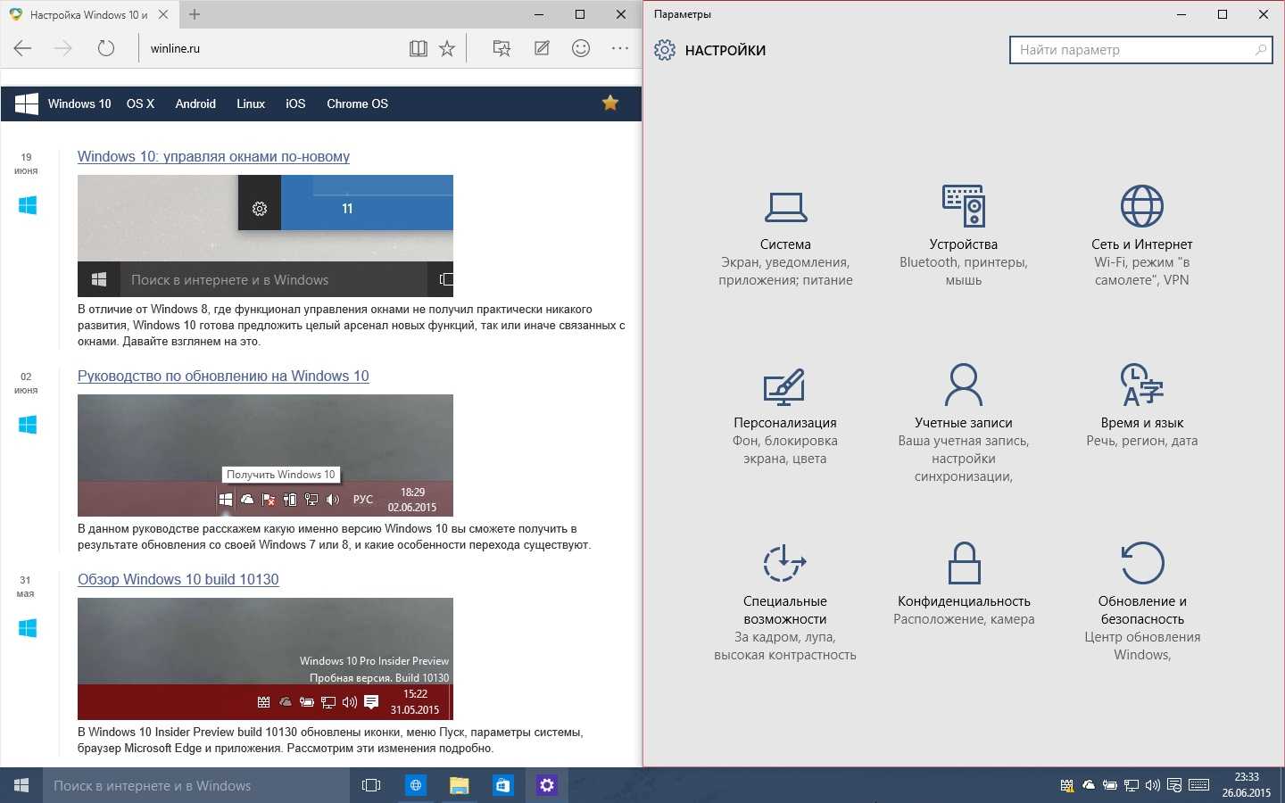Select the Android tab in site navigation
The image size is (1285, 803).
(195, 103)
